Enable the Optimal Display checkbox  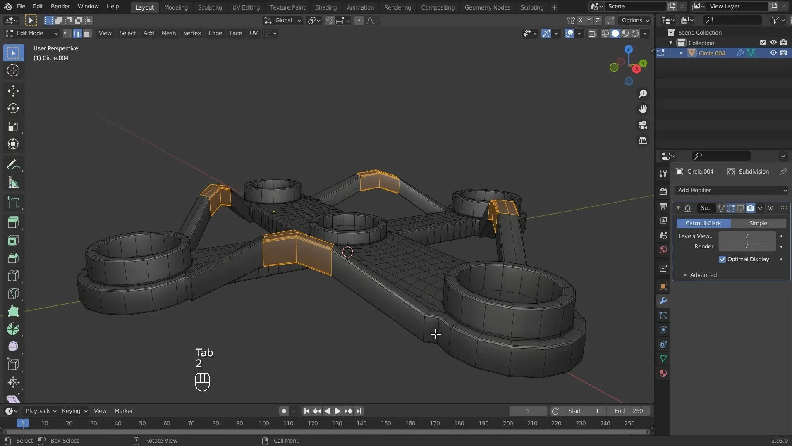[x=722, y=259]
